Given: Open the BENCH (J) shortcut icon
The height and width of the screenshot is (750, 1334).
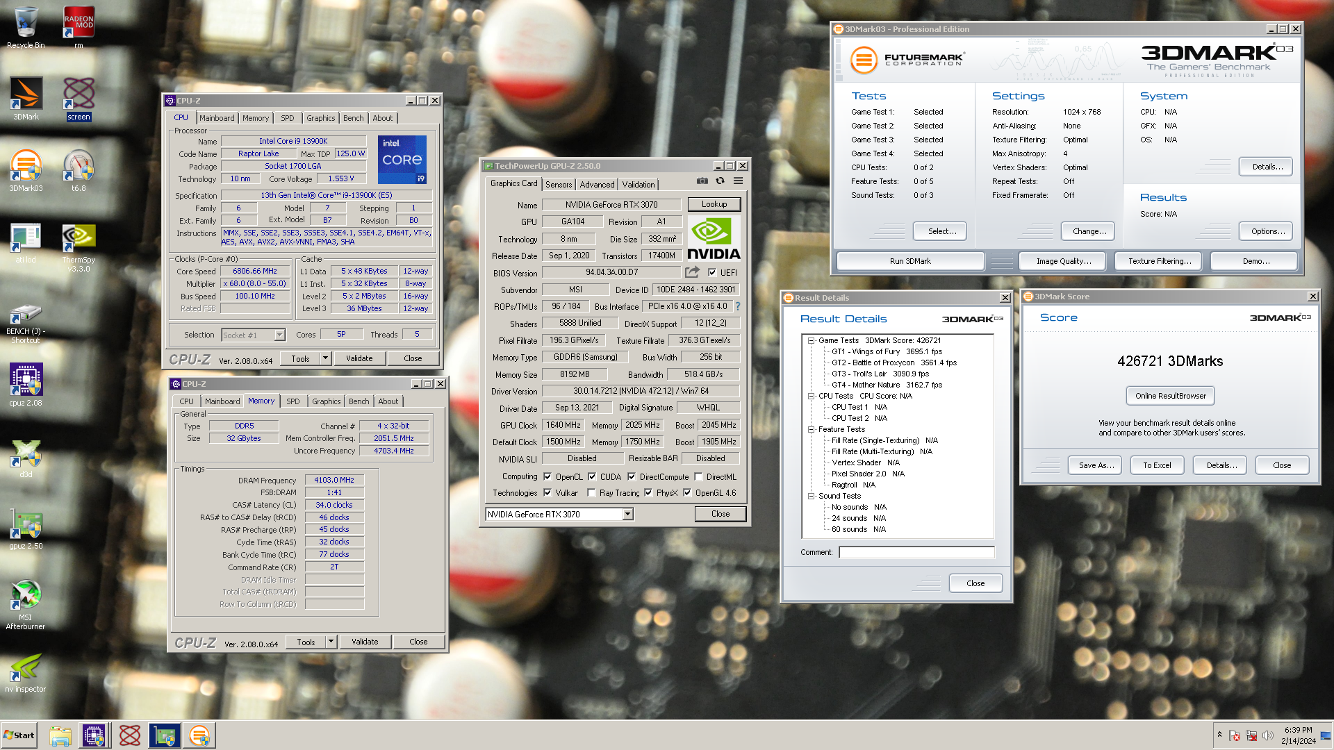Looking at the screenshot, I should click(26, 323).
